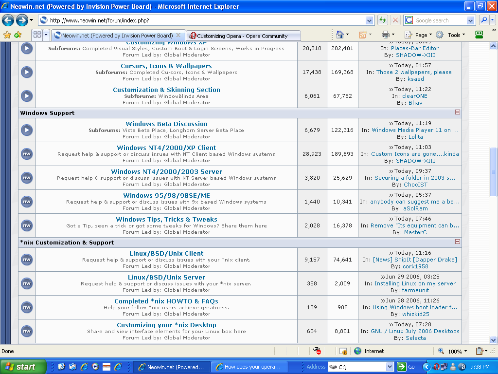Screen dimensions: 498x374
Task: Open the address bar history dropdown
Action: pos(370,20)
